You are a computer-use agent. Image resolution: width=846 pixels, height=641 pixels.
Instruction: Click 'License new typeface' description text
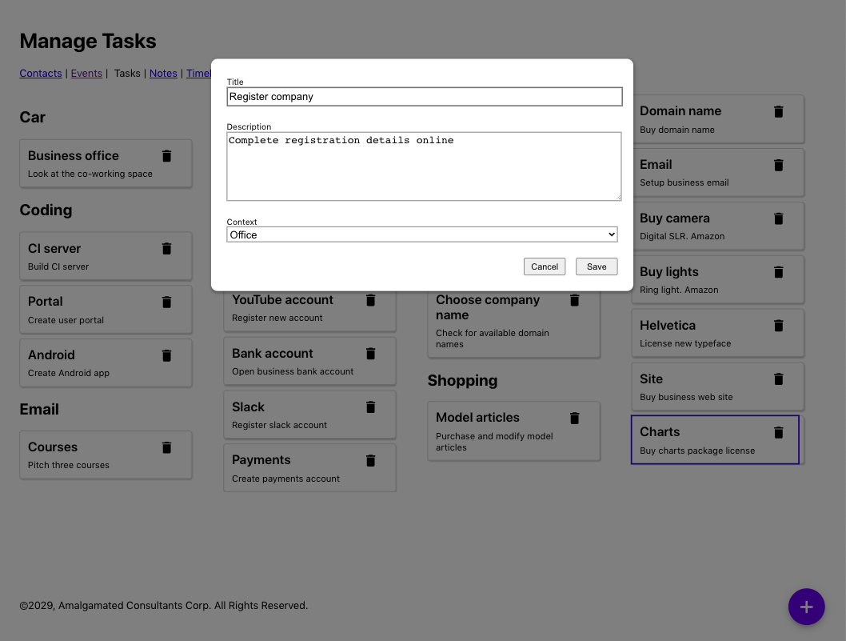click(685, 343)
